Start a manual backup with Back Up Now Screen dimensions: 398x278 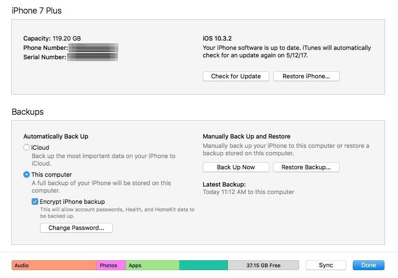coord(236,167)
